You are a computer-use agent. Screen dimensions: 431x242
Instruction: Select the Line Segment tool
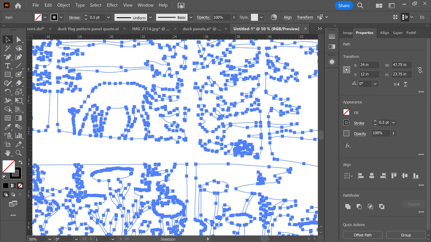tap(19, 66)
